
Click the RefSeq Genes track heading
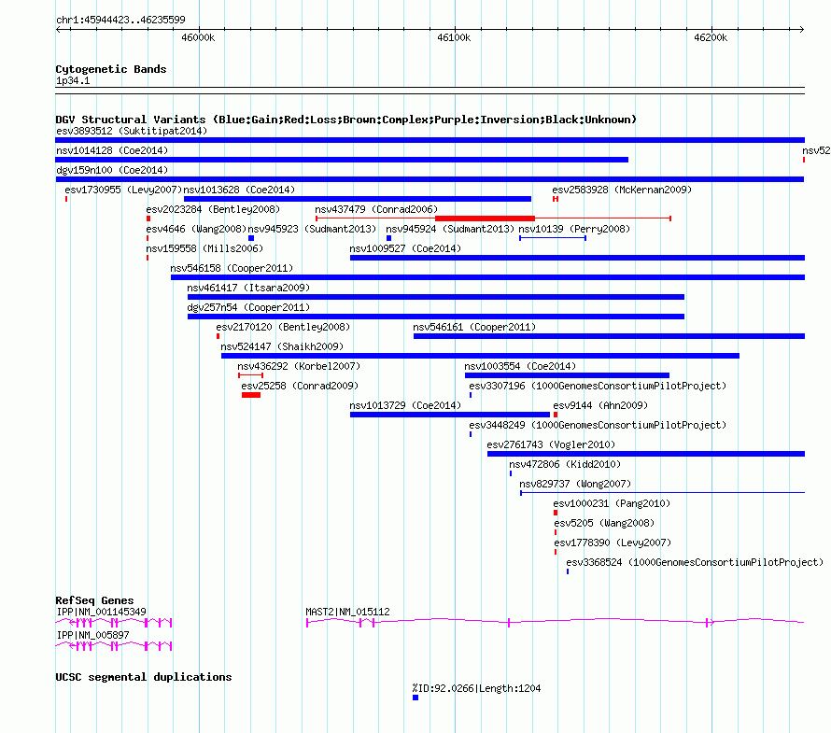94,600
